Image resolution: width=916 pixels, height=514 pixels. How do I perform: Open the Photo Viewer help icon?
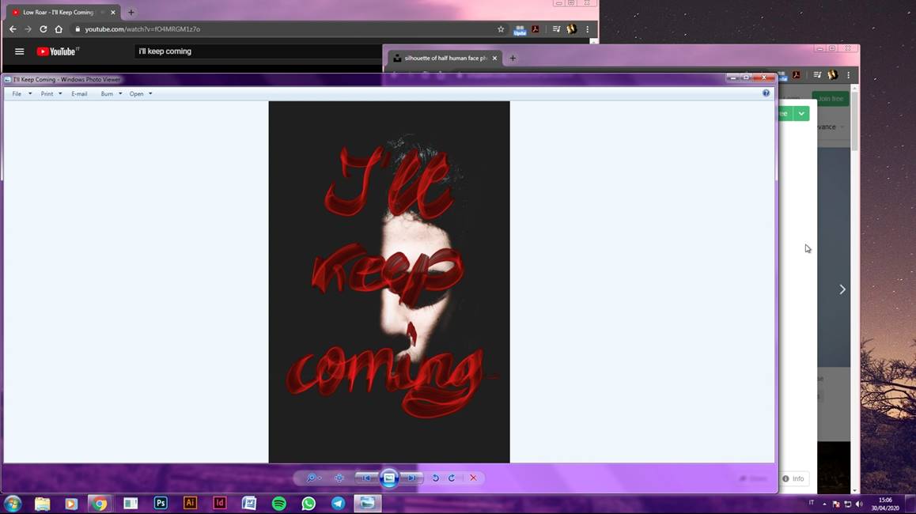click(x=766, y=93)
